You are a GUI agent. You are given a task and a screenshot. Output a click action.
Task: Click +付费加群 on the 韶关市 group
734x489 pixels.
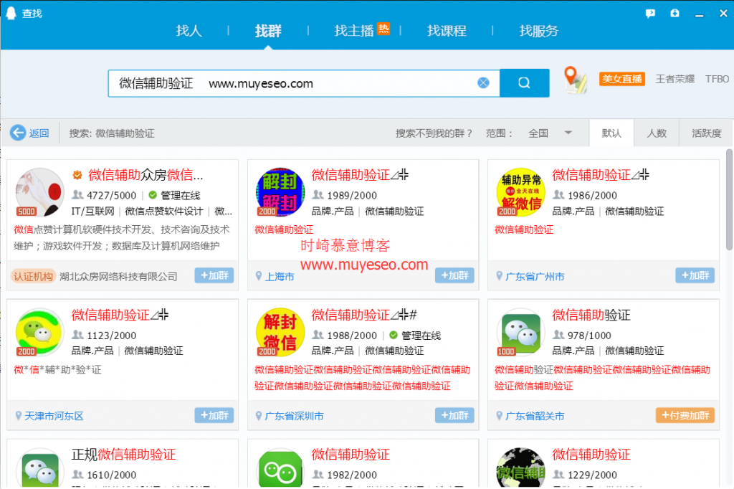coord(685,415)
